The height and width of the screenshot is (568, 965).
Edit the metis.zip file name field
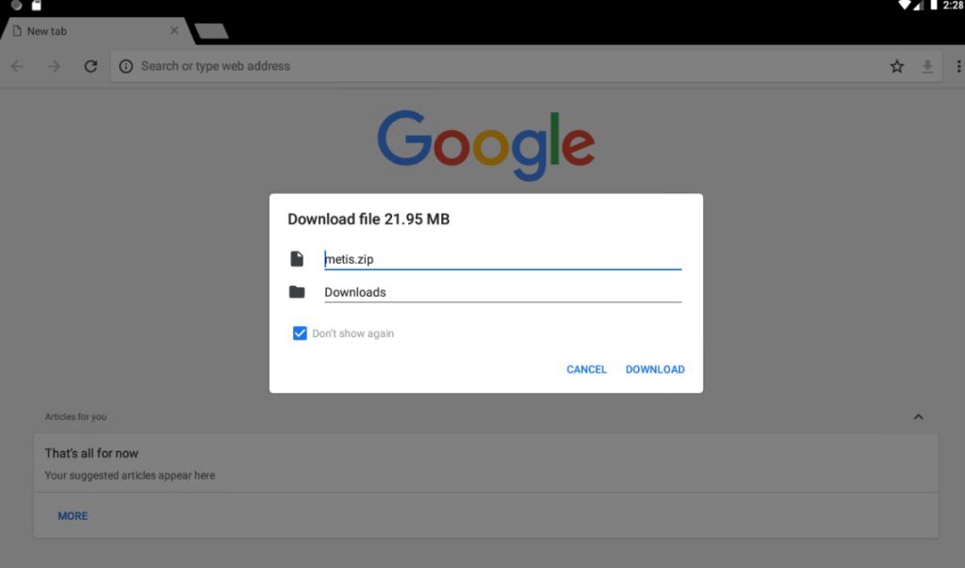coord(502,259)
